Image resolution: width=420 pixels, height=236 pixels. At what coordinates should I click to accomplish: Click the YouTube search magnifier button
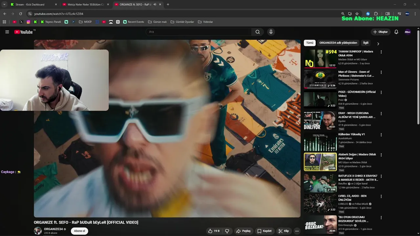[x=258, y=32]
